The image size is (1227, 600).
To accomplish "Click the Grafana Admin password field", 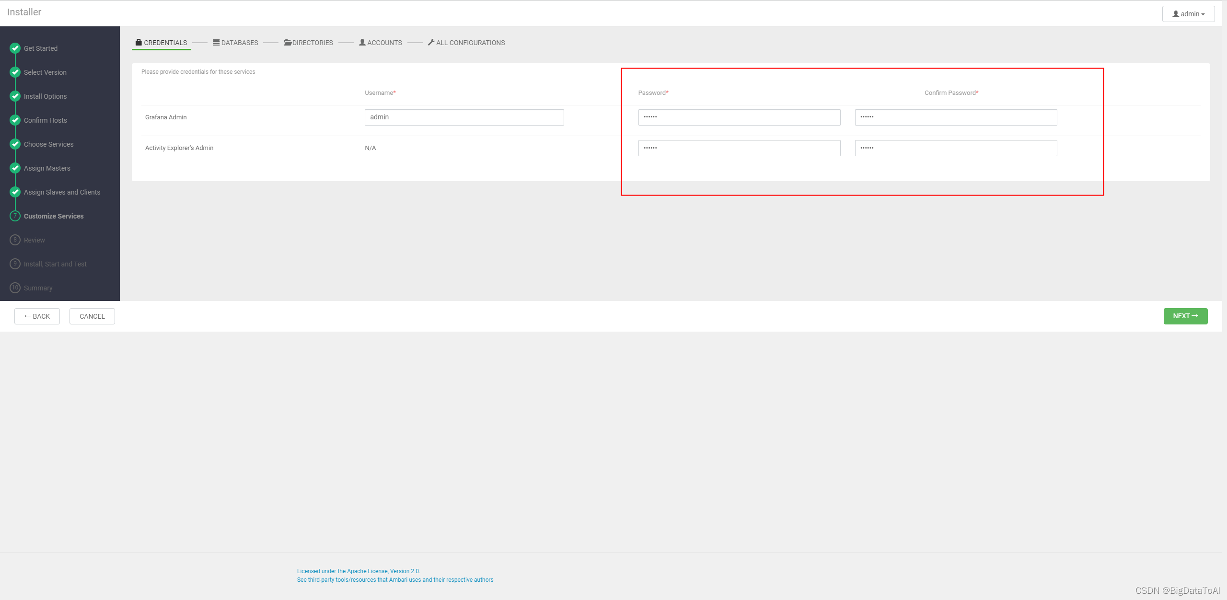I will (x=740, y=116).
